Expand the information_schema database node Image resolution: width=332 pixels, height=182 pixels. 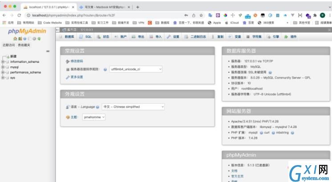3,62
